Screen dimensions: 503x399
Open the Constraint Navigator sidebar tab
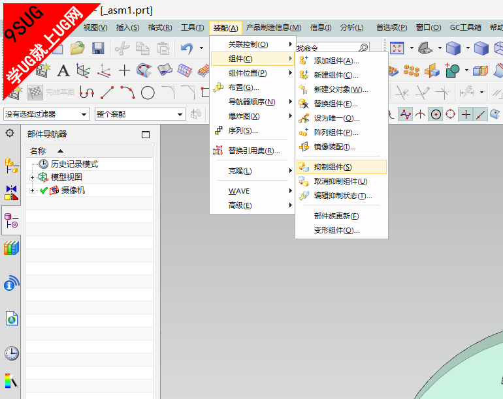(x=11, y=192)
